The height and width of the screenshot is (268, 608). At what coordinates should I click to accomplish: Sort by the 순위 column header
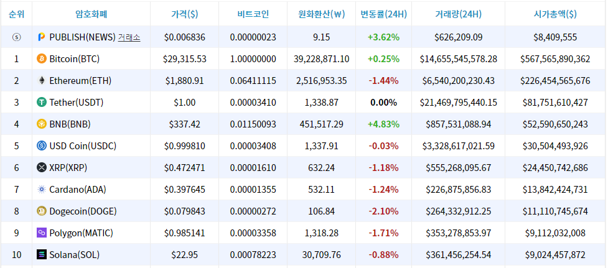point(16,14)
